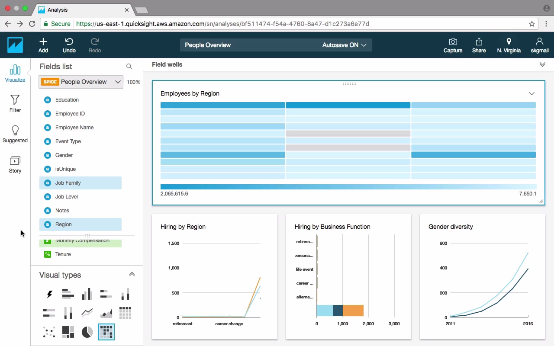Choose the tree map visual type
Image resolution: width=554 pixels, height=346 pixels.
[68, 332]
